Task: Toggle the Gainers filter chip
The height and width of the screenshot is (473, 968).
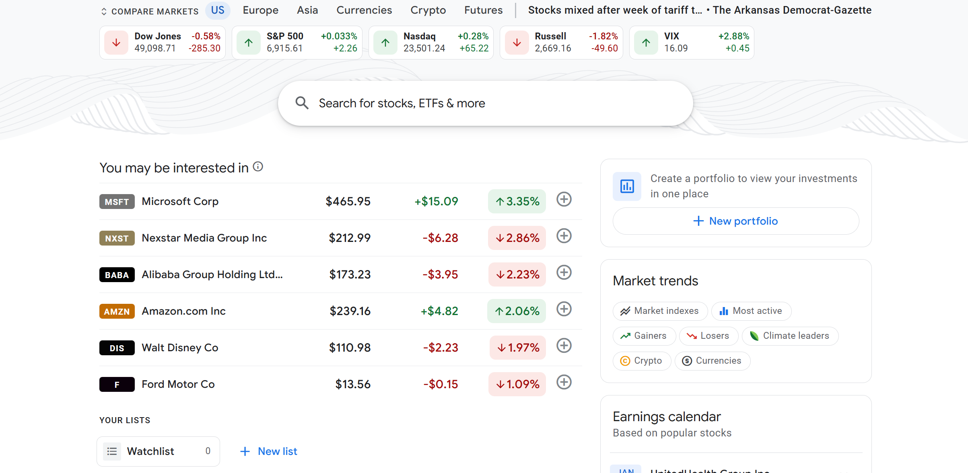Action: click(644, 336)
